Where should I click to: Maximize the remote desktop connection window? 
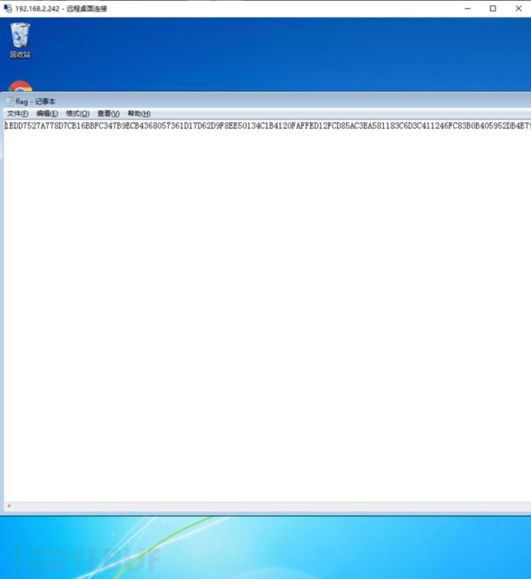pyautogui.click(x=493, y=8)
